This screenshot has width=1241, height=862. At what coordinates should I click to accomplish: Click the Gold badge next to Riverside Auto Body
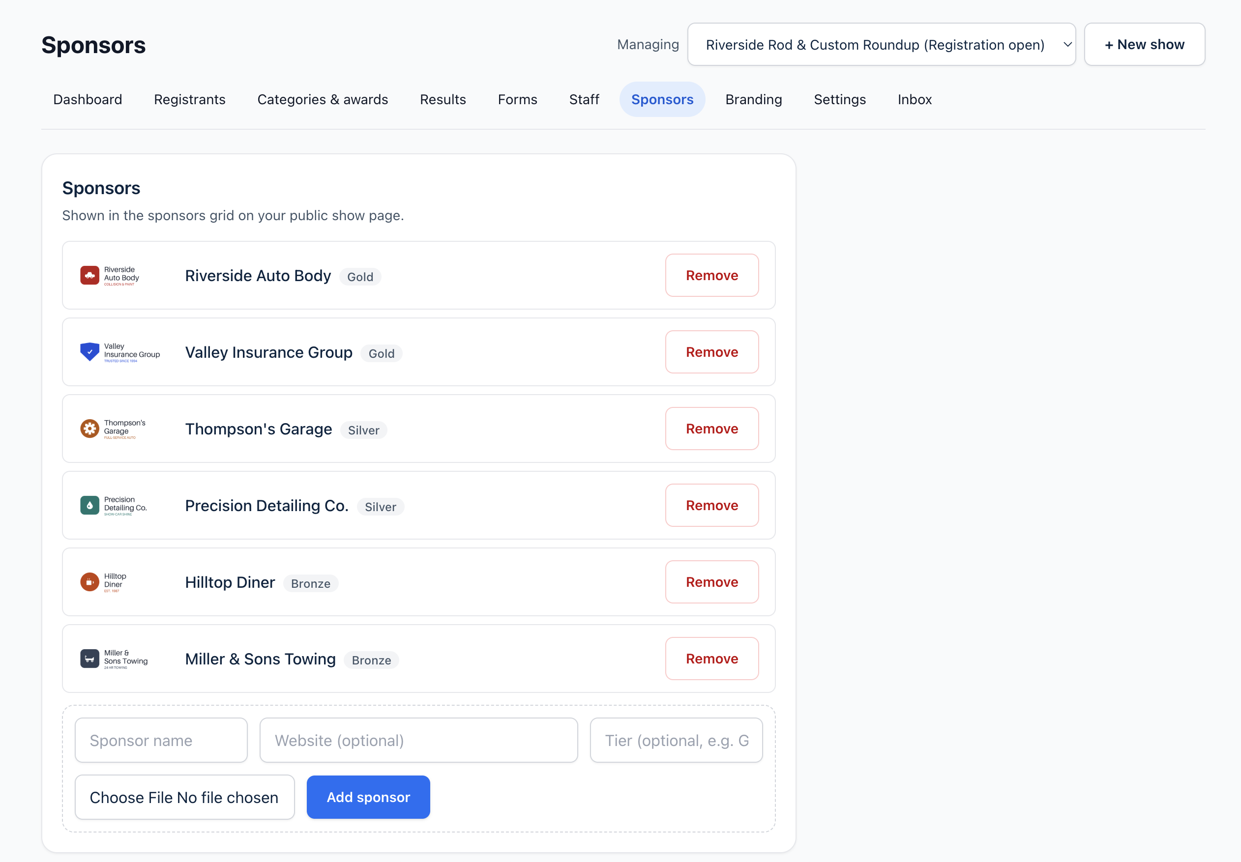pyautogui.click(x=360, y=277)
